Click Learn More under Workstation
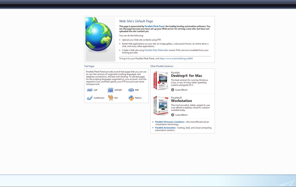 tap(181, 115)
